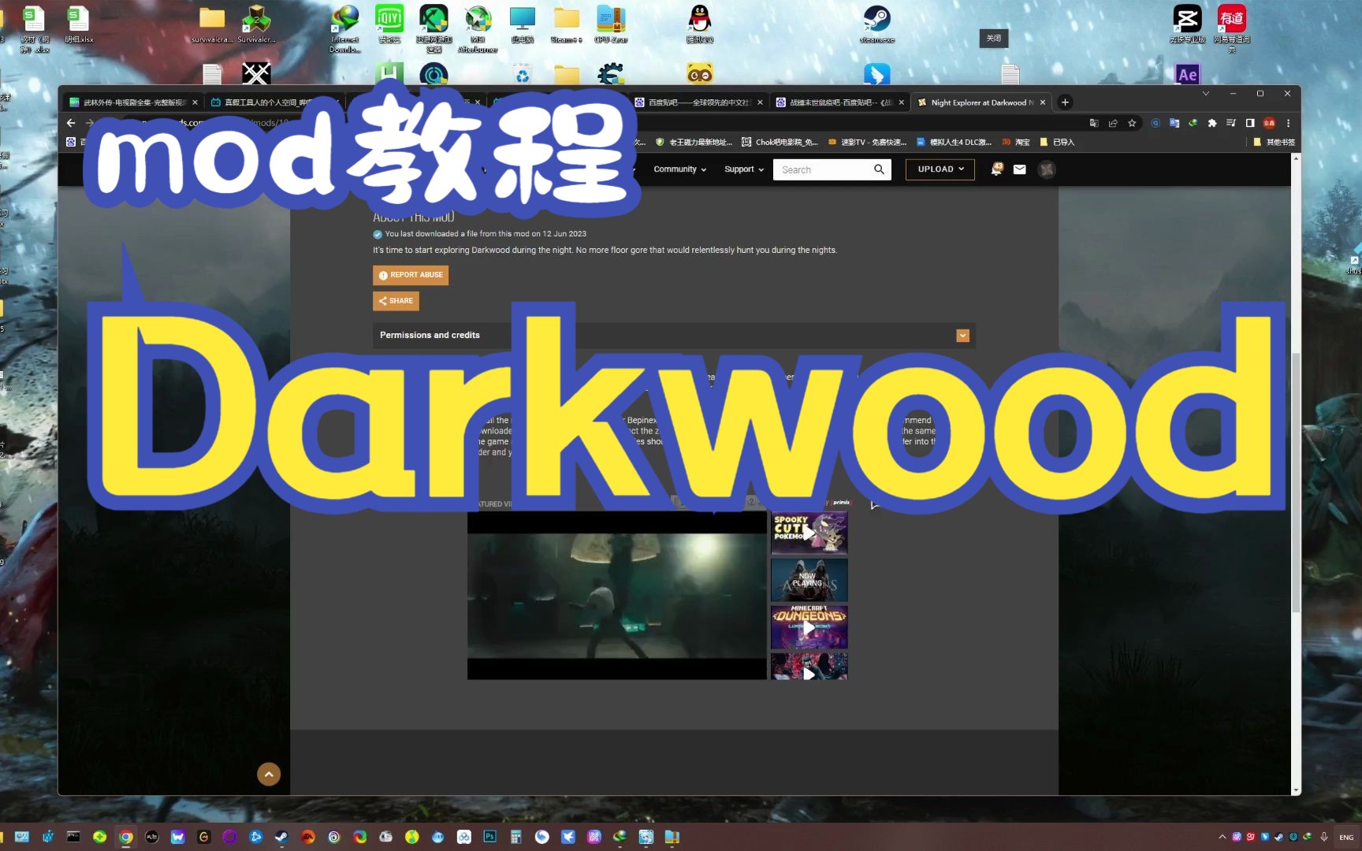Open Chrome side panel icon
This screenshot has height=851, width=1362.
click(x=1250, y=123)
